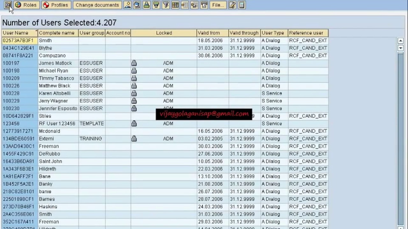Click the name Blythe
Screen dimensions: 408x229
[45, 48]
